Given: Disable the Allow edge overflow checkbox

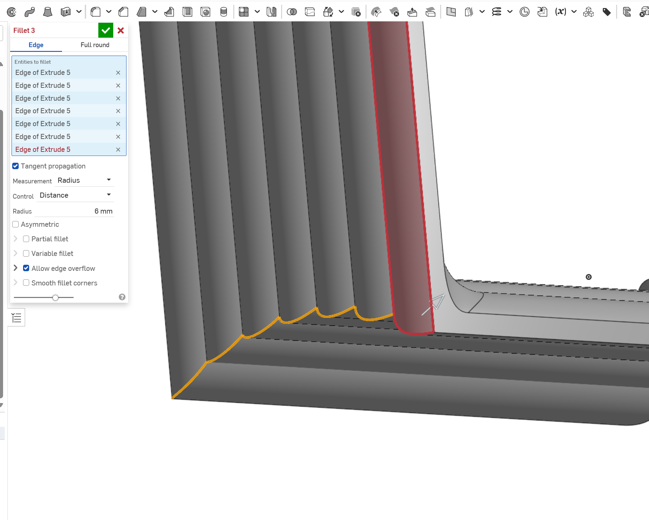Looking at the screenshot, I should [x=26, y=268].
